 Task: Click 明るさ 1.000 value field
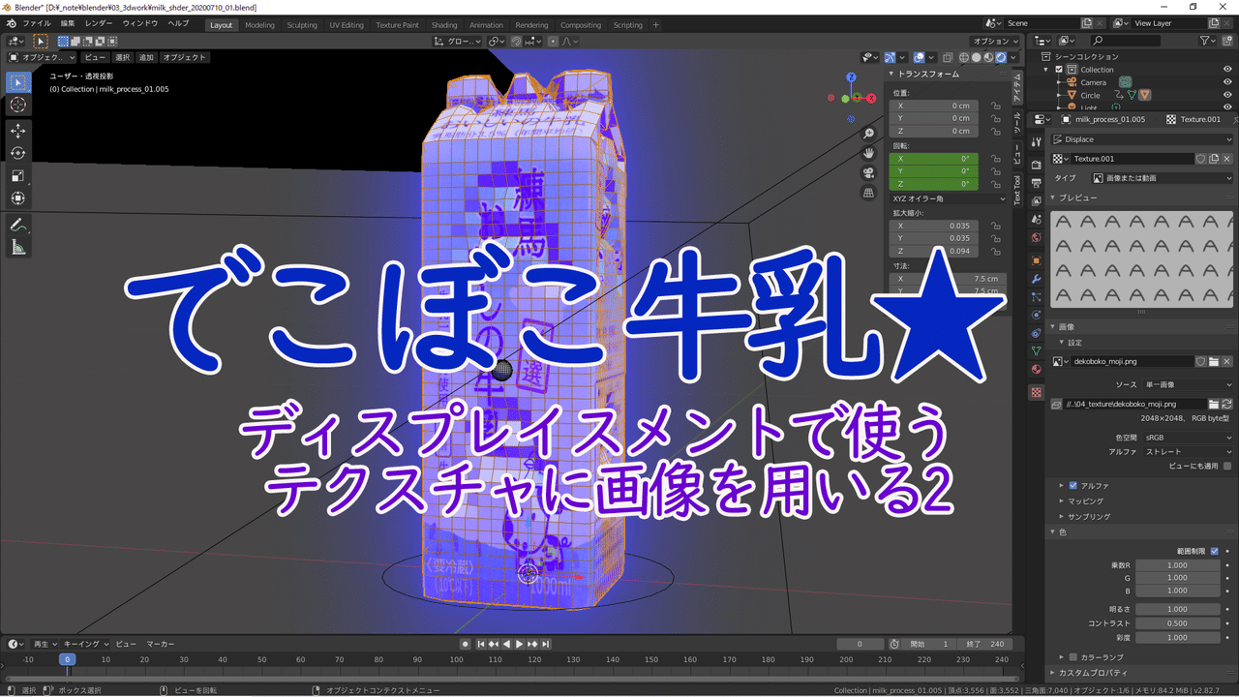click(x=1177, y=609)
